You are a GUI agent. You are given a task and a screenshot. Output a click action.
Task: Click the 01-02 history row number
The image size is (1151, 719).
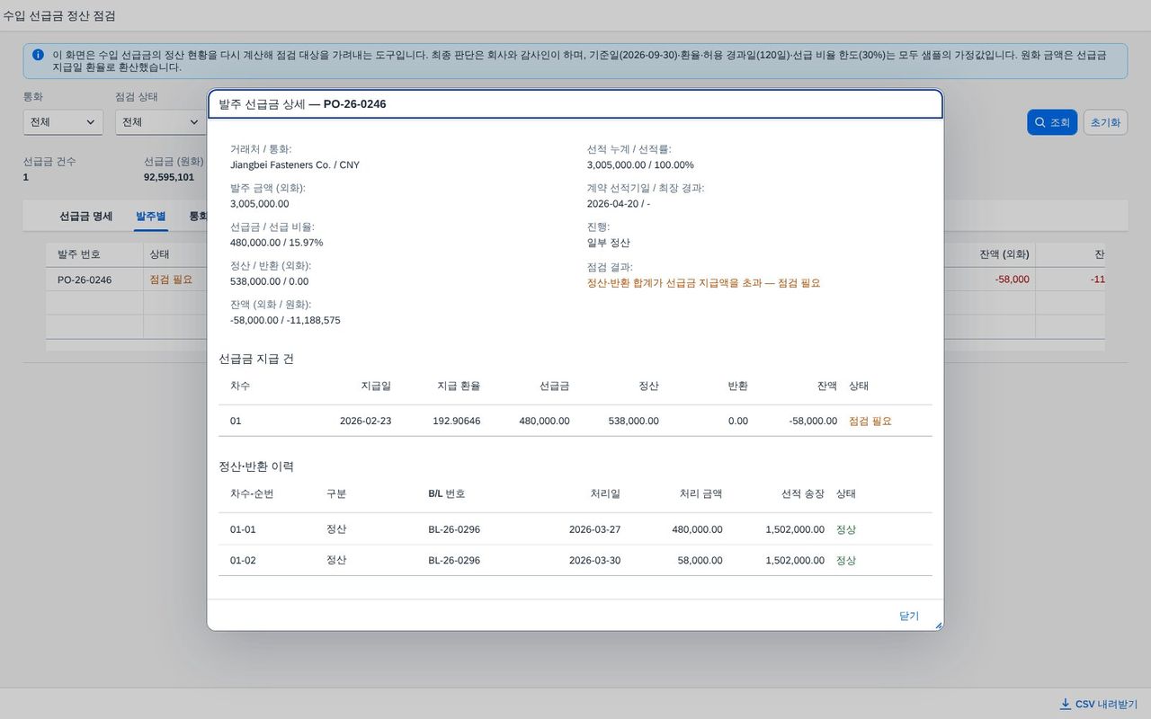click(243, 560)
